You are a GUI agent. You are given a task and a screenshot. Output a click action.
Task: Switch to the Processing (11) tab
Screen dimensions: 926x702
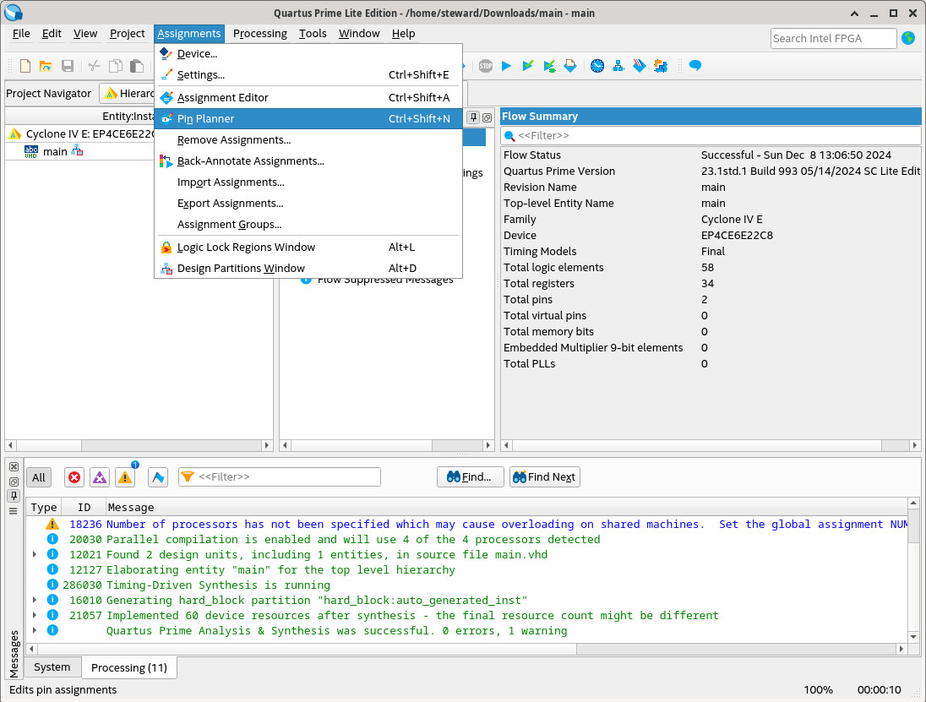point(129,667)
